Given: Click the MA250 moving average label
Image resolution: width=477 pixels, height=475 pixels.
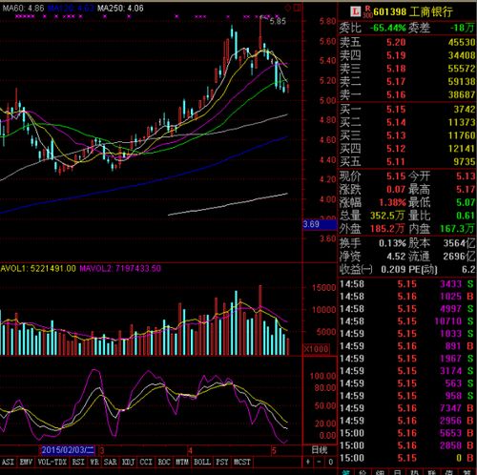Looking at the screenshot, I should (x=120, y=8).
